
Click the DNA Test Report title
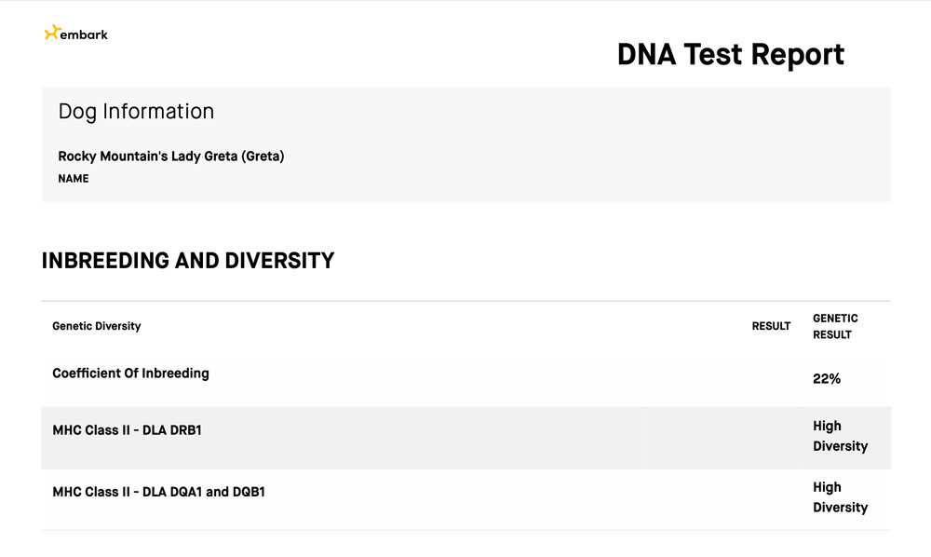pyautogui.click(x=730, y=55)
